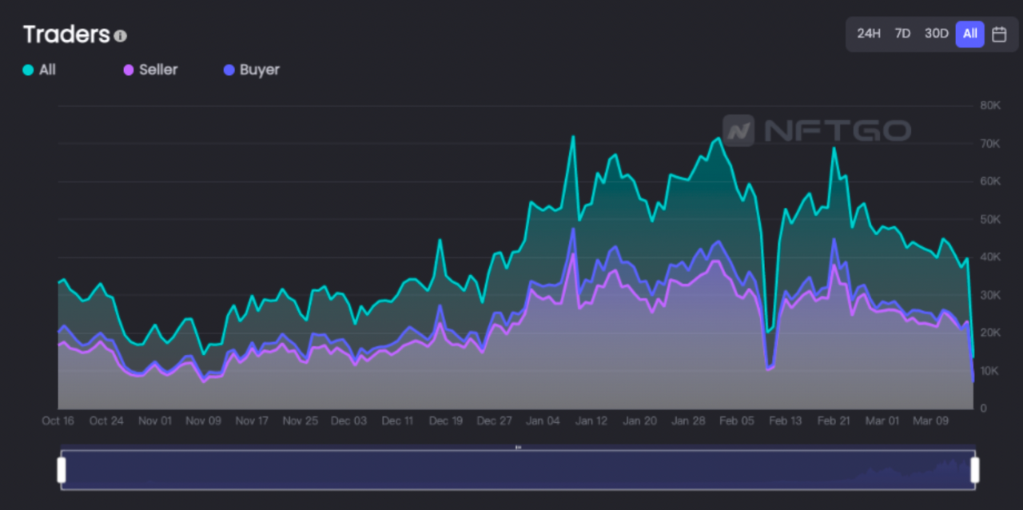Click left handle of range slider
This screenshot has height=510, width=1023.
pos(62,470)
